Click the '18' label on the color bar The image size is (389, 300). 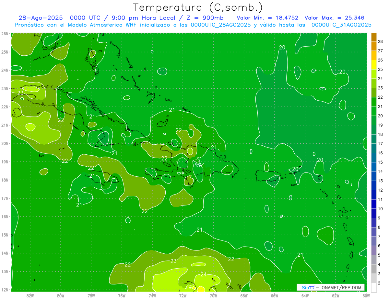click(381, 134)
